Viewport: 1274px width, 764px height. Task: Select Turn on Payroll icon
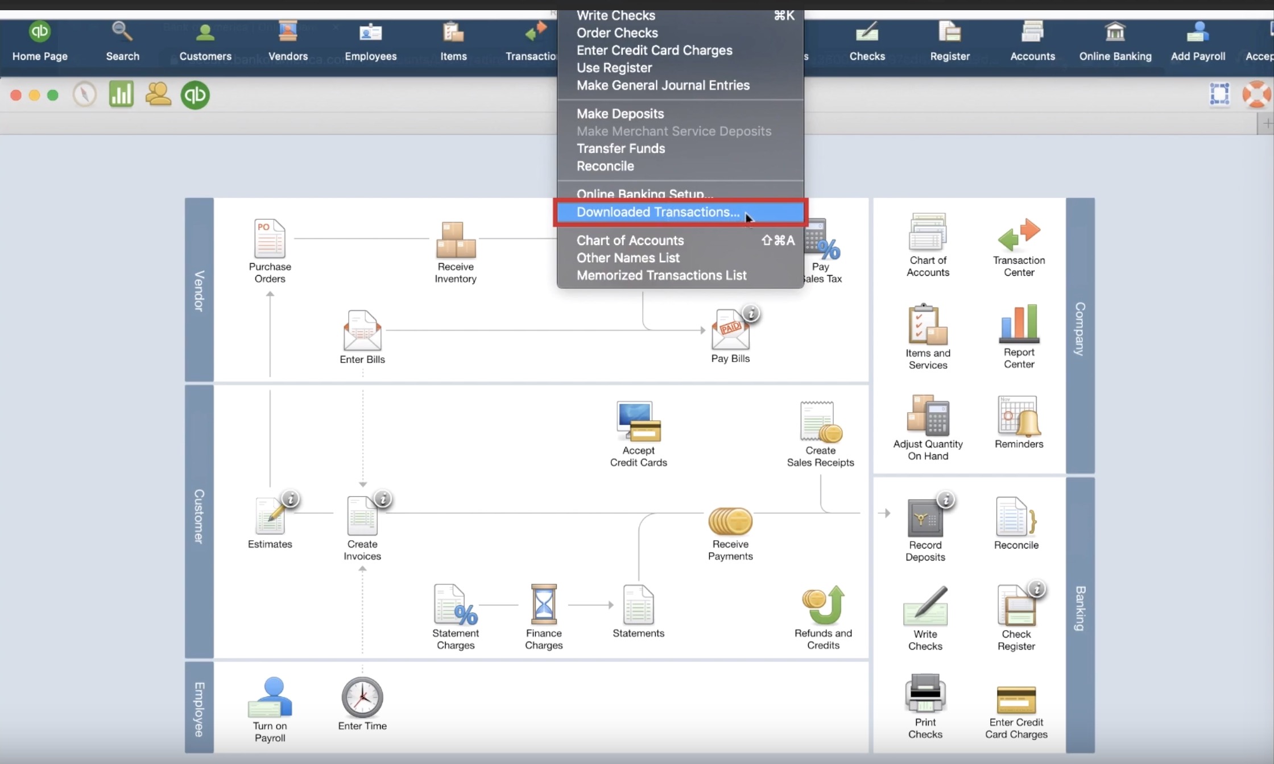point(270,697)
